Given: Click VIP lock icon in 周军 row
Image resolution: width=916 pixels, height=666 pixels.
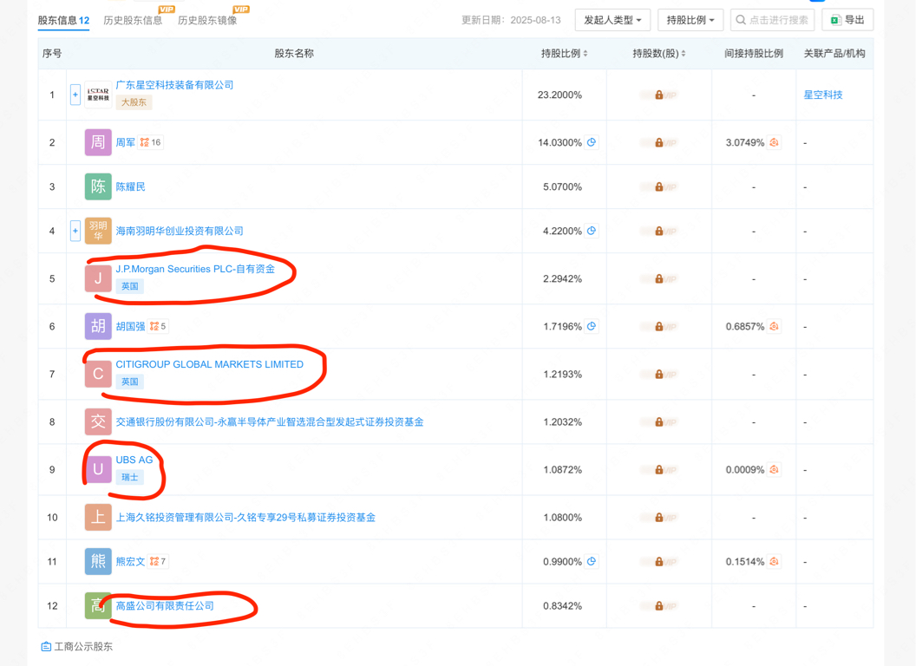Looking at the screenshot, I should [659, 142].
